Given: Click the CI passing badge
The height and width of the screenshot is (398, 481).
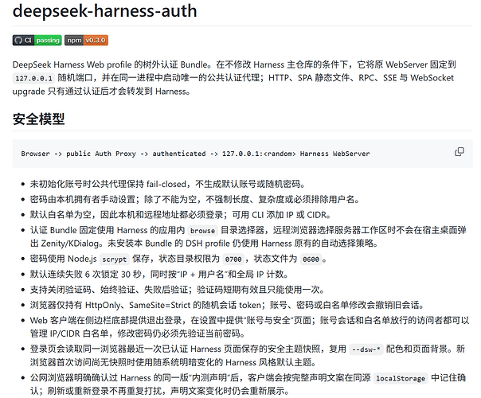Looking at the screenshot, I should pyautogui.click(x=37, y=40).
